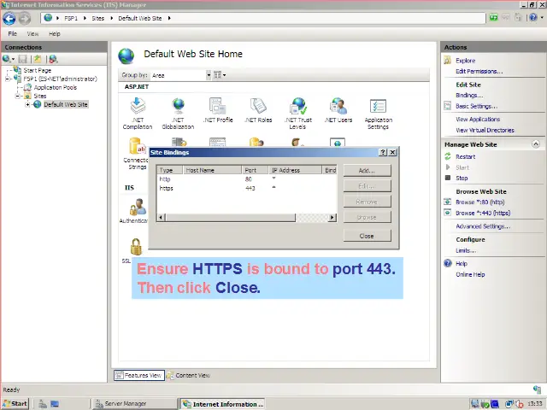Open the Help menu
The image size is (547, 410).
pyautogui.click(x=55, y=34)
